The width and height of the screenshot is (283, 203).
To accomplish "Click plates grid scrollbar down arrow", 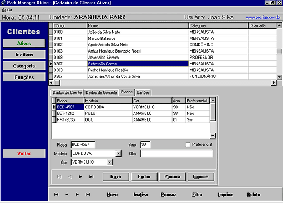I will pos(213,136).
